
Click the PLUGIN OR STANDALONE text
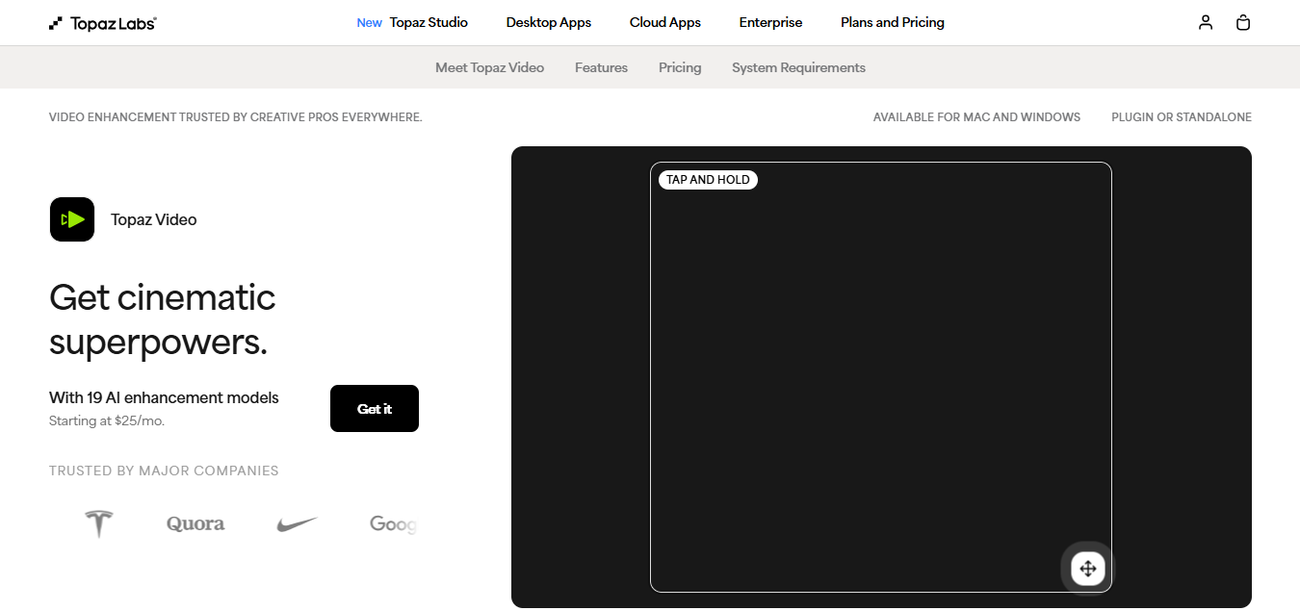(x=1182, y=117)
